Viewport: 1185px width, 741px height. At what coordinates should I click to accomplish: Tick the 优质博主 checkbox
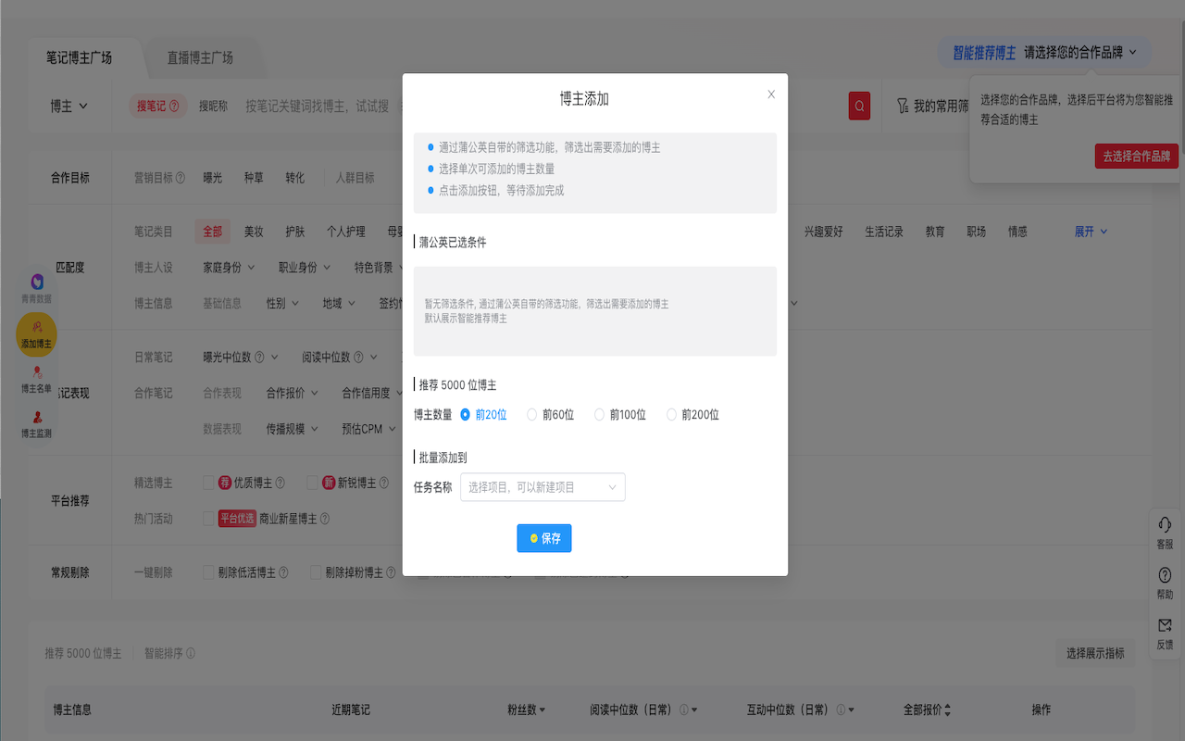(208, 483)
